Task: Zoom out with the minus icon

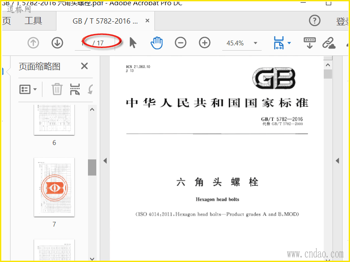Action: (x=181, y=43)
